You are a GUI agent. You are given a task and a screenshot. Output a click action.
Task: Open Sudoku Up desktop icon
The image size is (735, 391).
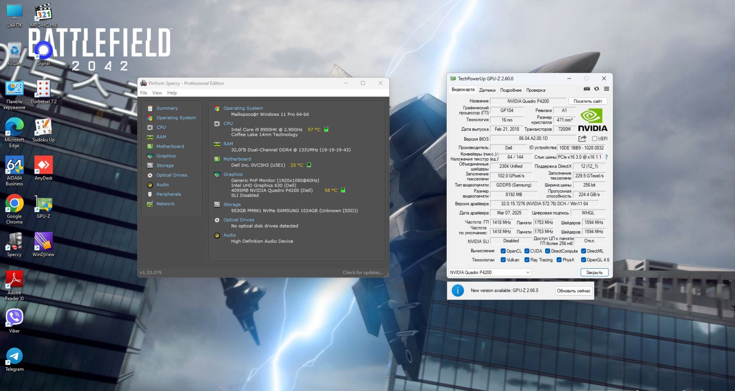pyautogui.click(x=43, y=130)
